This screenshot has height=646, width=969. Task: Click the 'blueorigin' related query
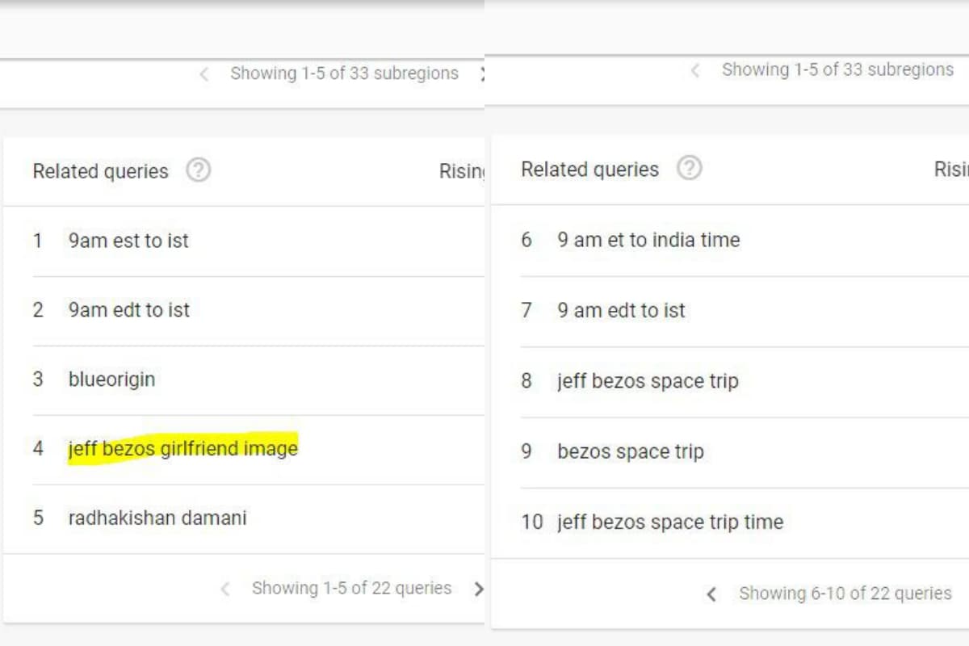(x=111, y=380)
